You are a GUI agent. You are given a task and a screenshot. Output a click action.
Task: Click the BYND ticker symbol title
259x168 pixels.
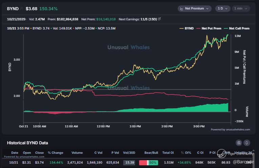click(13, 8)
